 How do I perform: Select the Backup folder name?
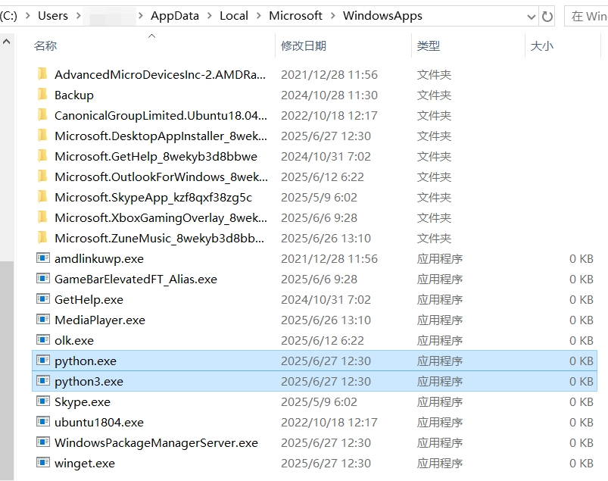click(74, 95)
